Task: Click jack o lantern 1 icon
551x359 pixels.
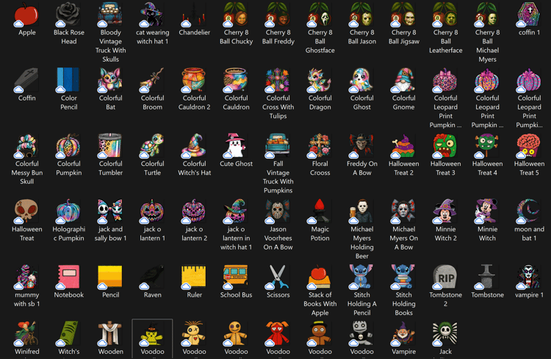Action: 152,211
